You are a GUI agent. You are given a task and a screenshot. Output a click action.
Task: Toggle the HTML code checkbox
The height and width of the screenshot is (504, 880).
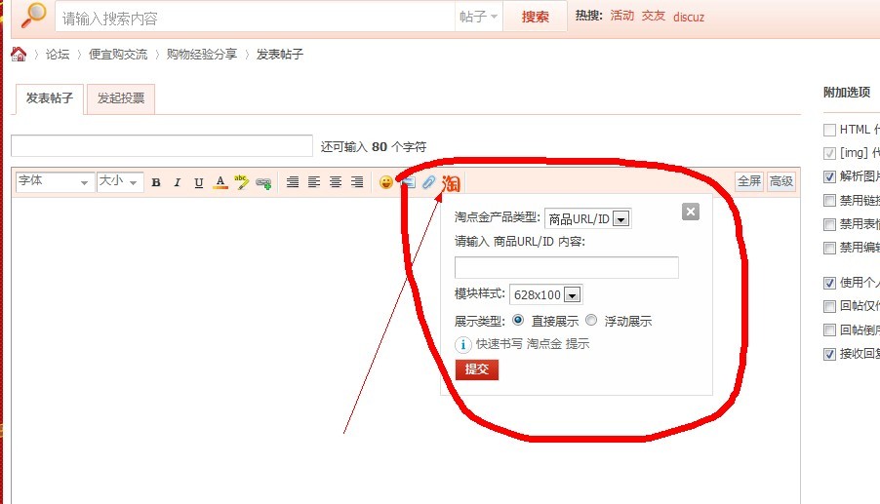(x=829, y=130)
